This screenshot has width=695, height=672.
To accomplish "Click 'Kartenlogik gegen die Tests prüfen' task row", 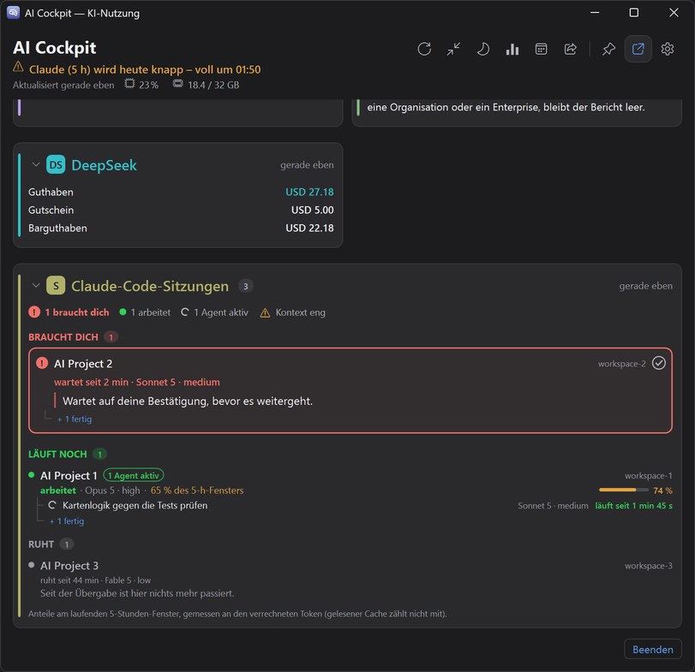I will [x=135, y=505].
